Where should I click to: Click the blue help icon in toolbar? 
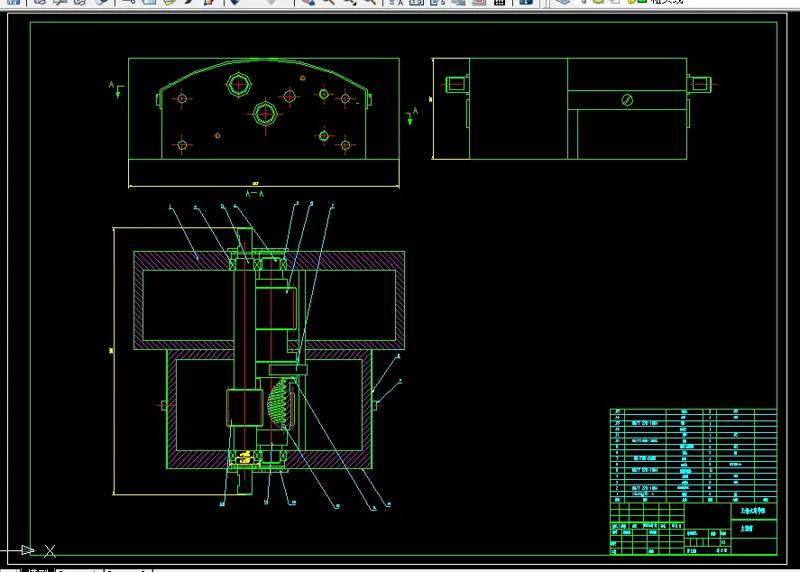pyautogui.click(x=526, y=2)
